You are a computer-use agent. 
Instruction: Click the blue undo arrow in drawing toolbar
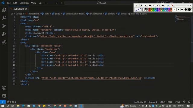168,6
